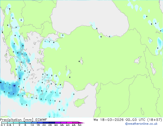Image resolution: width=163 pixels, height=126 pixels.
Task: Click the arrow tip beyond 50 mm on the legend
Action: point(81,123)
